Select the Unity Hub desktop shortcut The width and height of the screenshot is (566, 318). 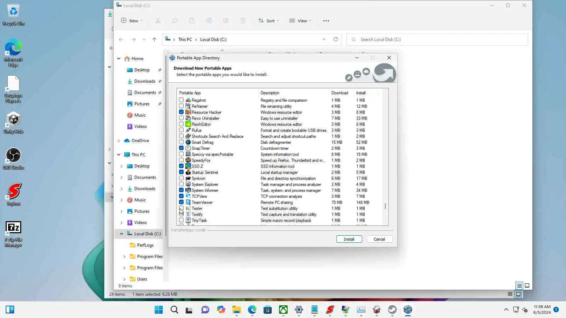click(13, 123)
